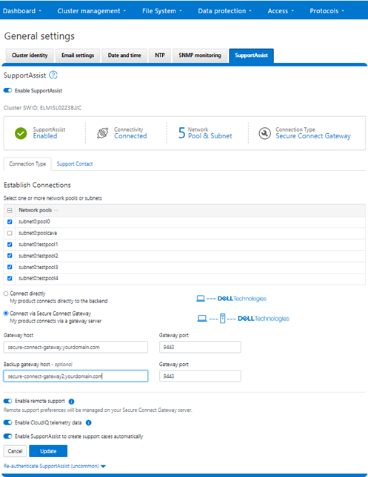This screenshot has width=368, height=477.
Task: Open the Support Contact tab
Action: pos(75,163)
